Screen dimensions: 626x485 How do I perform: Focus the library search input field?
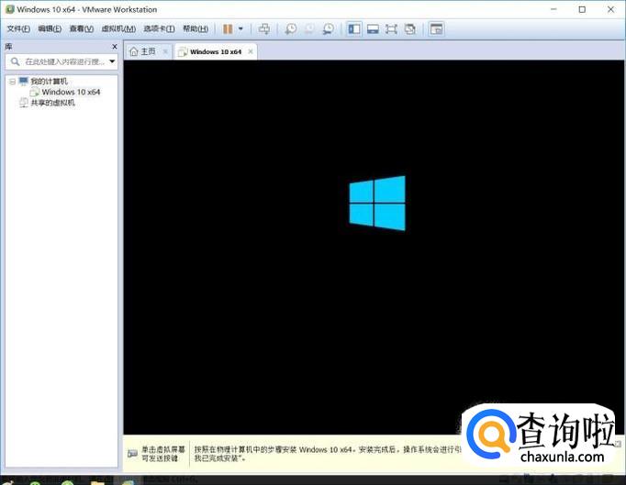pos(61,61)
